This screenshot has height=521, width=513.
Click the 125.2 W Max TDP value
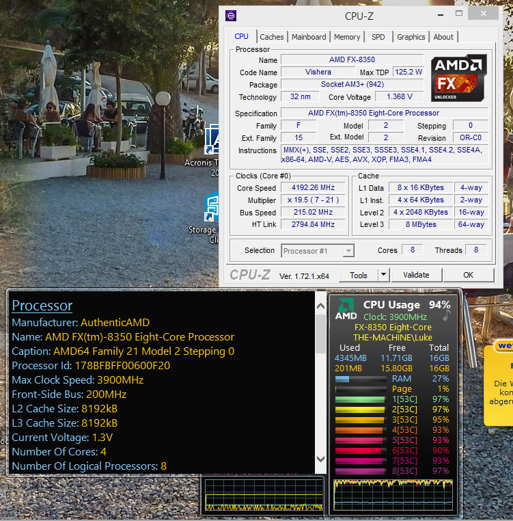click(408, 72)
